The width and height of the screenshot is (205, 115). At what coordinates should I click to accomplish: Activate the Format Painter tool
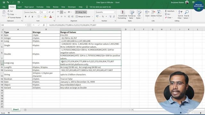14,18
